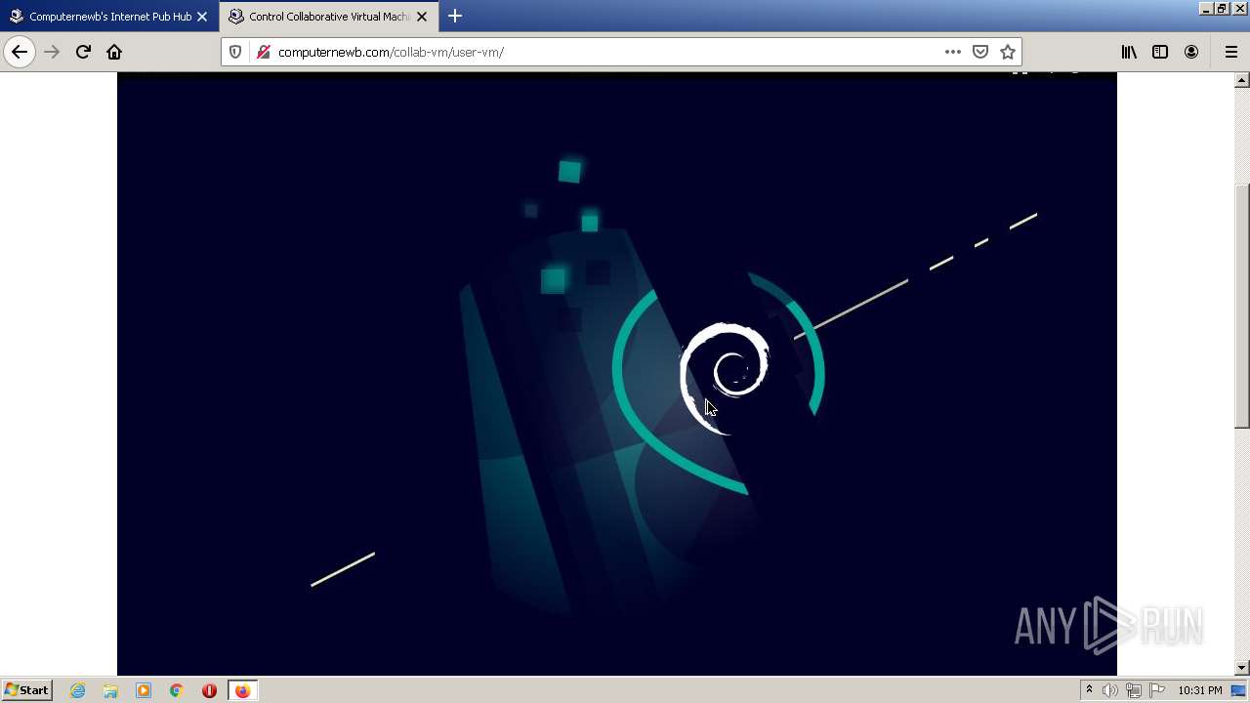Open Action Center flag icon

click(1157, 690)
